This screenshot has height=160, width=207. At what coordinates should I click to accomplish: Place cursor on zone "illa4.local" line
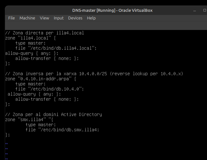[x=30, y=38]
